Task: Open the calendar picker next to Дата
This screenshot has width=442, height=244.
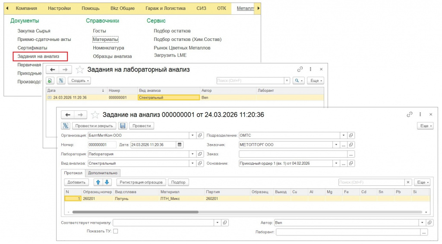Action: [x=180, y=145]
